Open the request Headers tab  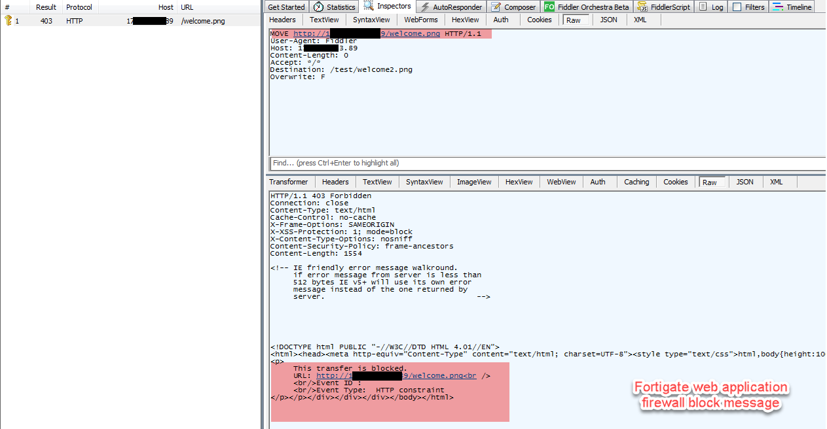coord(282,20)
